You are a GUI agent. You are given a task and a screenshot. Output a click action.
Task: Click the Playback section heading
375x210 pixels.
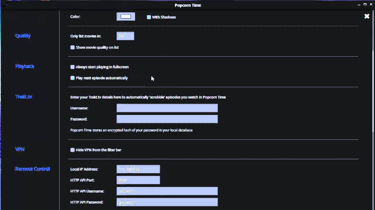(25, 66)
